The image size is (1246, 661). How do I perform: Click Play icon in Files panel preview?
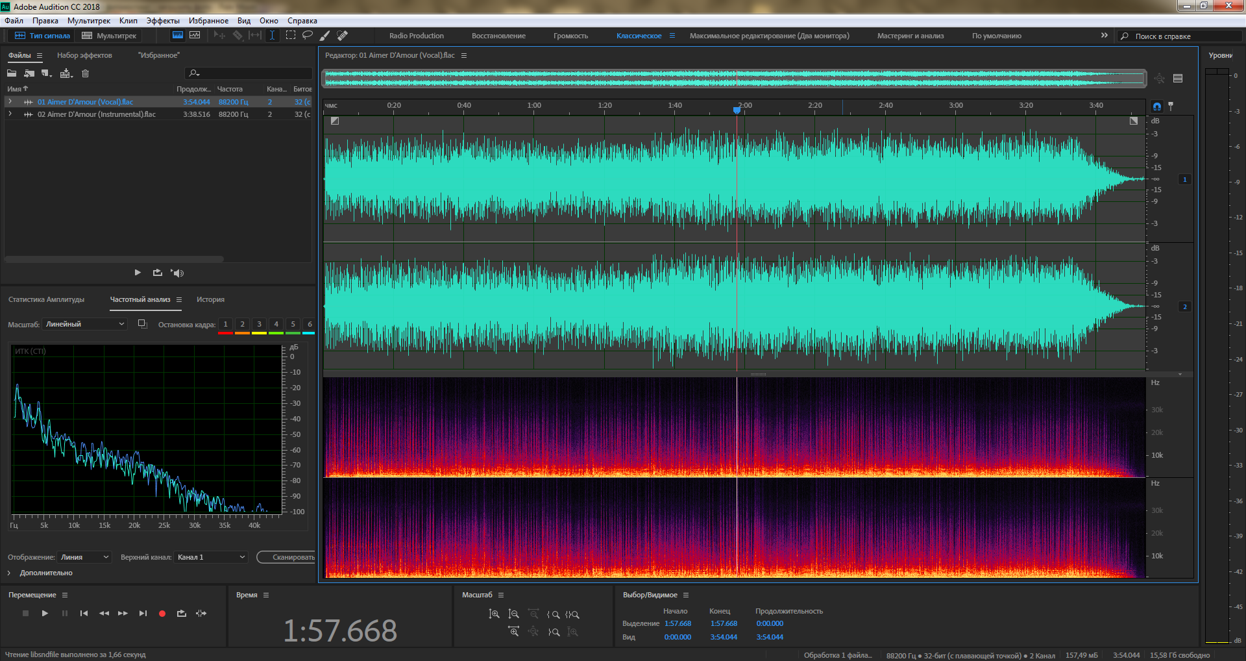pyautogui.click(x=138, y=273)
